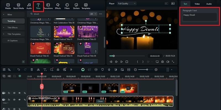Delete the selected clip
This screenshot has height=110, width=221.
click(x=32, y=70)
